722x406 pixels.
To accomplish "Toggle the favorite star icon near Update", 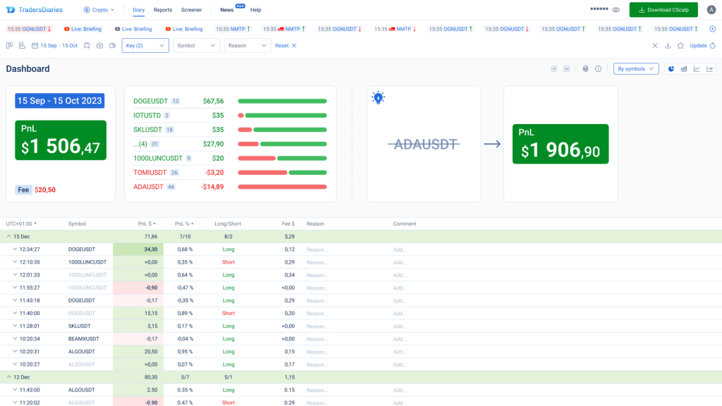I will tap(681, 45).
